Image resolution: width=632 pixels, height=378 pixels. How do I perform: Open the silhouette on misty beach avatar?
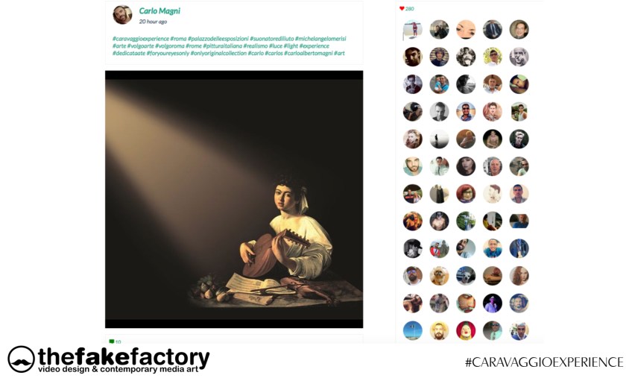coord(439,139)
